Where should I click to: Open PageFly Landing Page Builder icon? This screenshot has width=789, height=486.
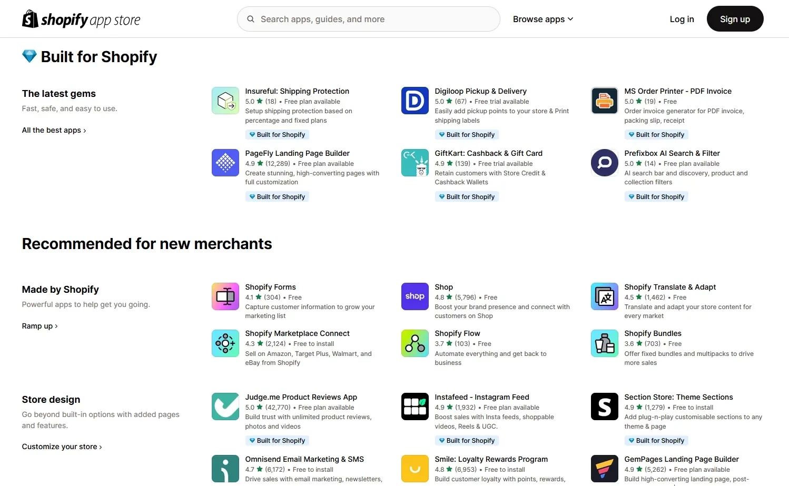click(x=225, y=163)
